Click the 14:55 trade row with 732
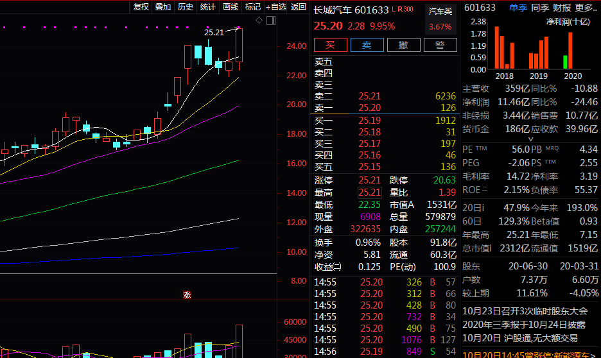 tap(385, 317)
